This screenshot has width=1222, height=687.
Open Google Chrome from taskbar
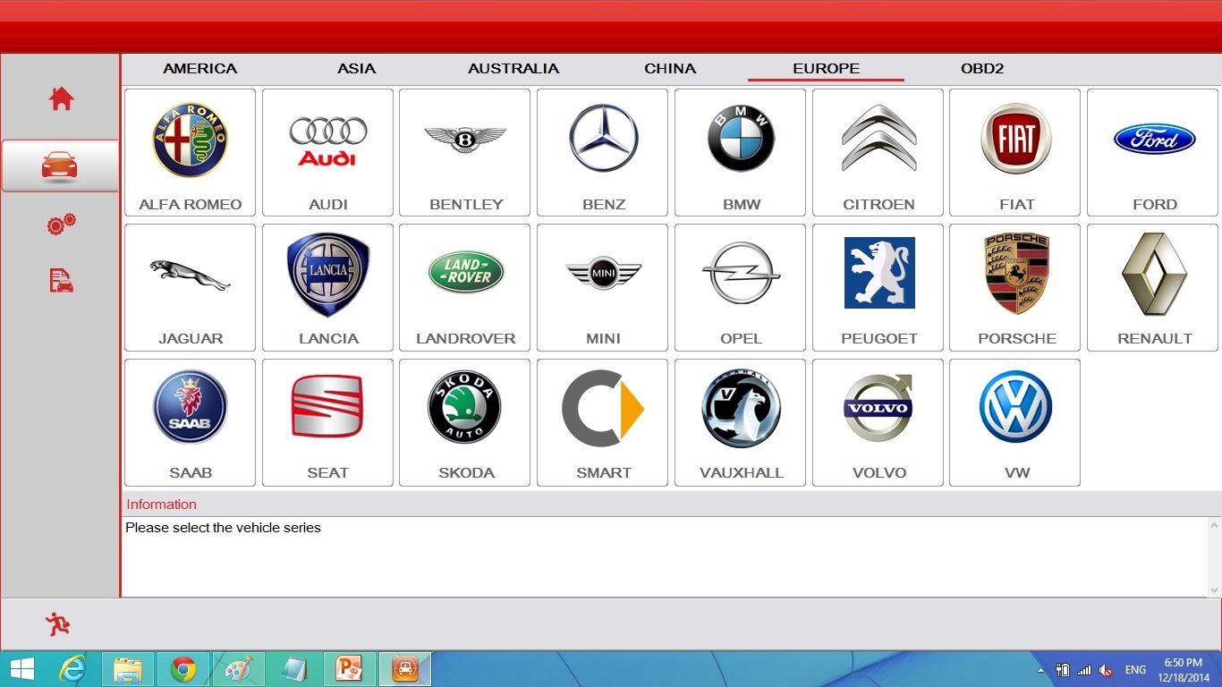pos(183,669)
